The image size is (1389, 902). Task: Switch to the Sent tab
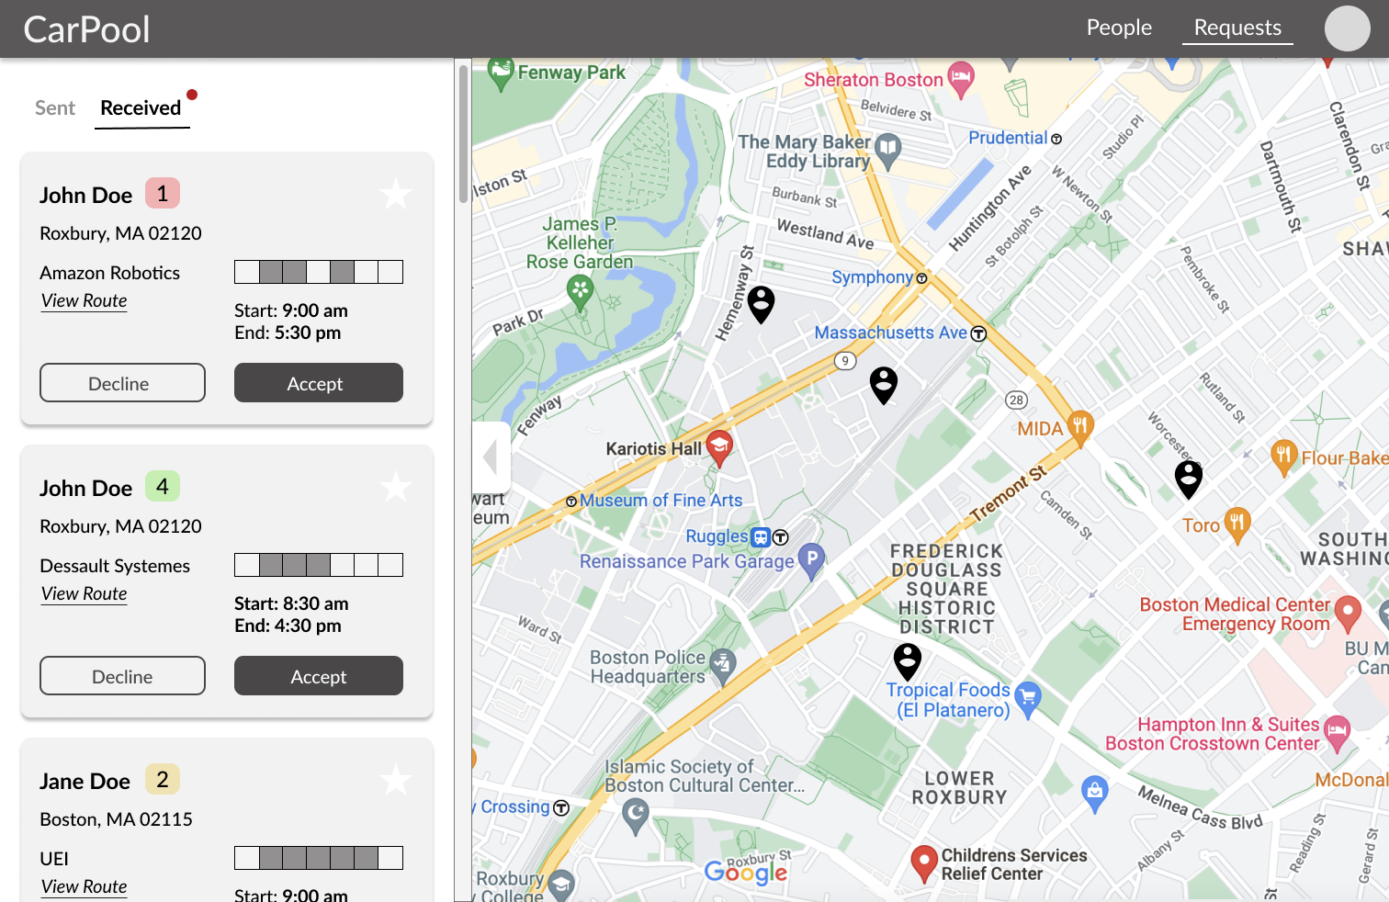(55, 107)
